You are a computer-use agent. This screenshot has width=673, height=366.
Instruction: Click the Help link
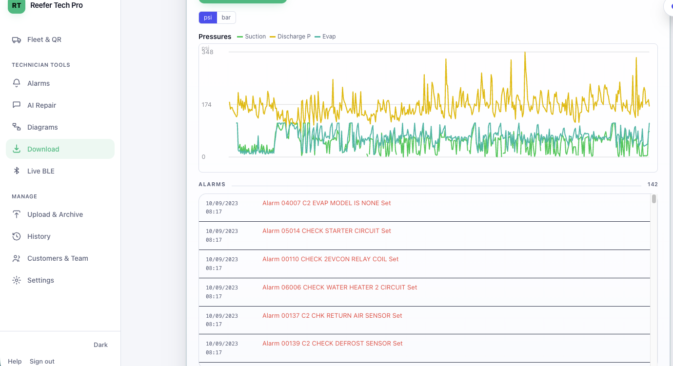15,362
